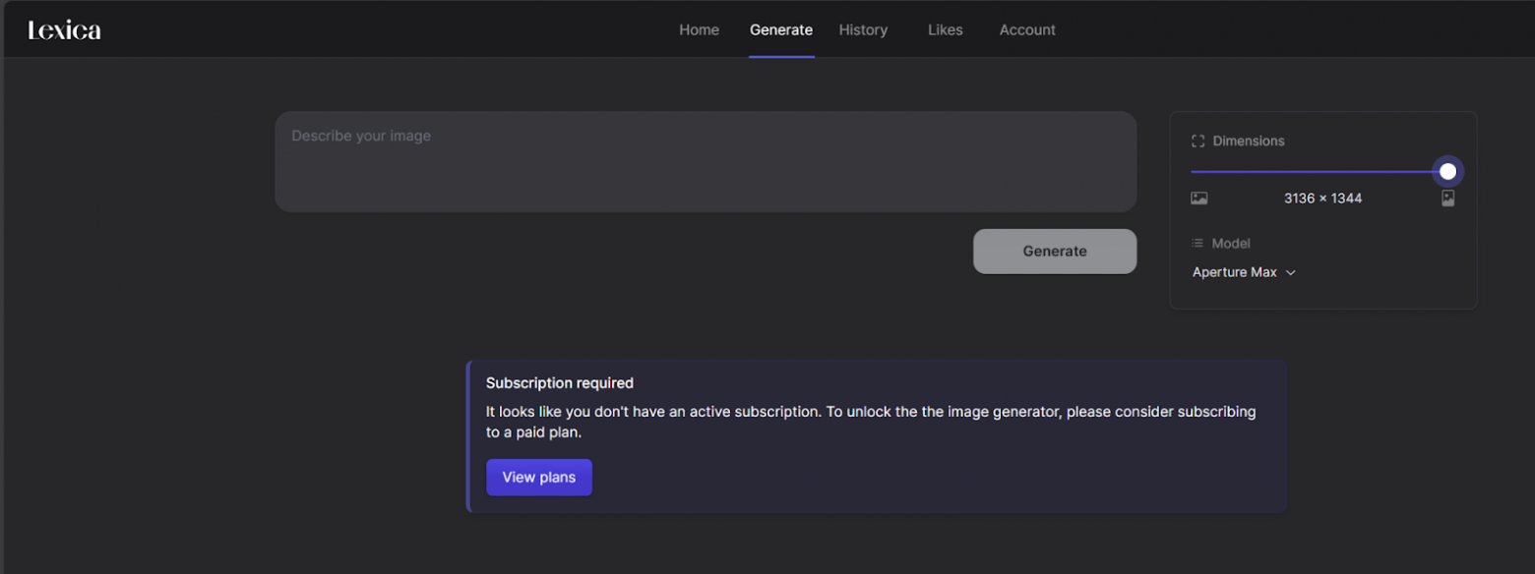This screenshot has width=1535, height=574.
Task: Click the Dimensions frame icon
Action: click(1197, 142)
